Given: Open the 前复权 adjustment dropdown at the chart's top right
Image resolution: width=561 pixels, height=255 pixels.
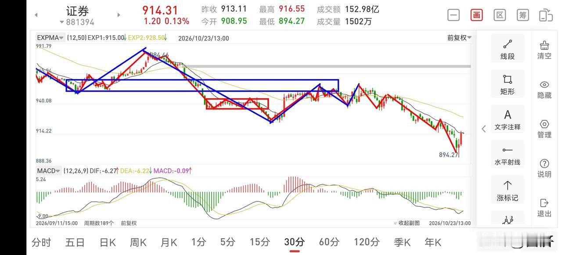Looking at the screenshot, I should point(460,38).
